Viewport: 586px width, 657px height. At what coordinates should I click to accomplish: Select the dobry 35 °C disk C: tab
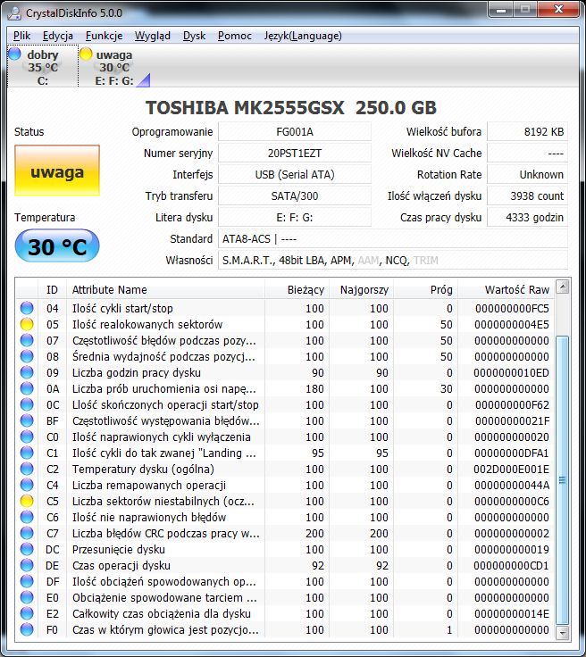click(x=43, y=67)
